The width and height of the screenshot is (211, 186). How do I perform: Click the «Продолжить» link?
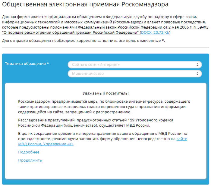pyautogui.click(x=30, y=160)
